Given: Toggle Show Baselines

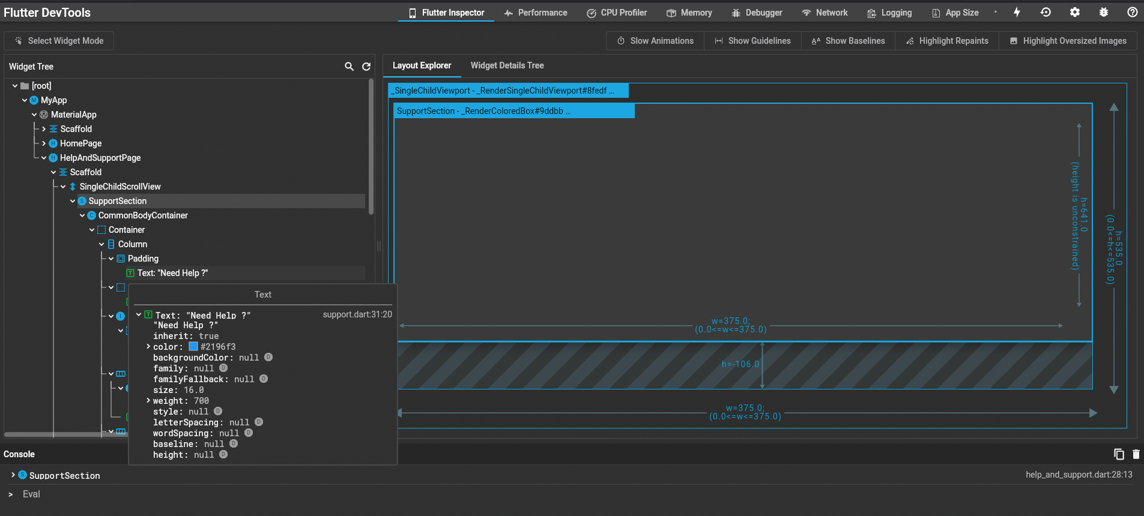Looking at the screenshot, I should tap(848, 41).
